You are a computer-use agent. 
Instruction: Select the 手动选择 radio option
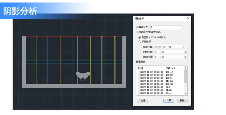140,42
